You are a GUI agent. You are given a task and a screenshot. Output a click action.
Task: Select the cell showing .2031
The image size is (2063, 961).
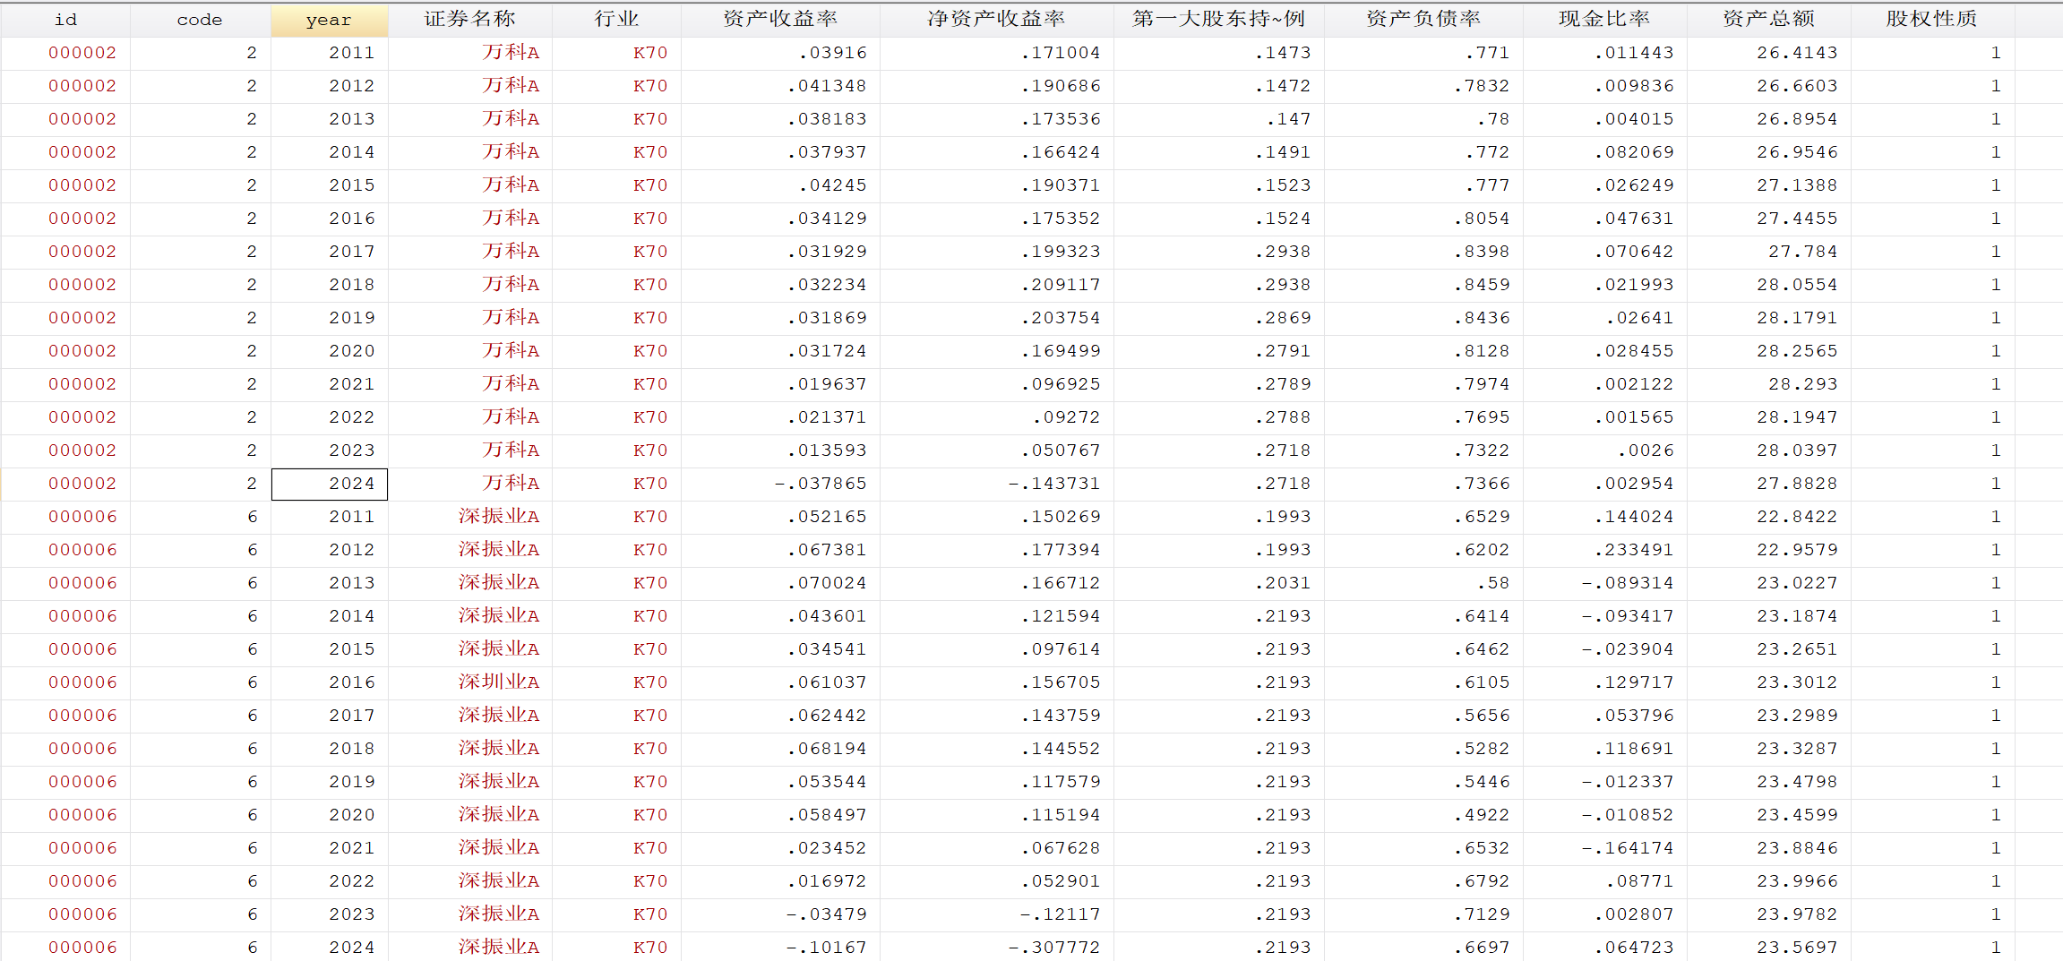point(1218,583)
